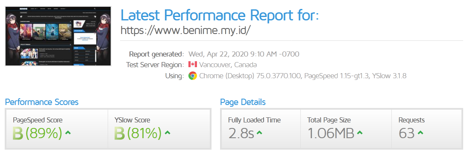Screen dimensions: 470x159
Task: Click the Chrome browser icon
Action: coord(192,76)
